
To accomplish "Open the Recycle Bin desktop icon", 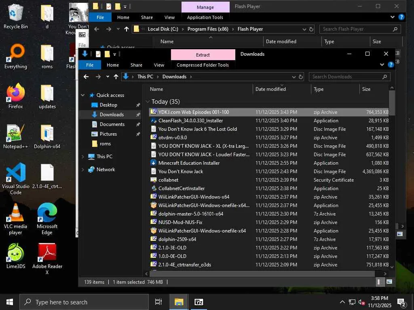I will pyautogui.click(x=16, y=16).
